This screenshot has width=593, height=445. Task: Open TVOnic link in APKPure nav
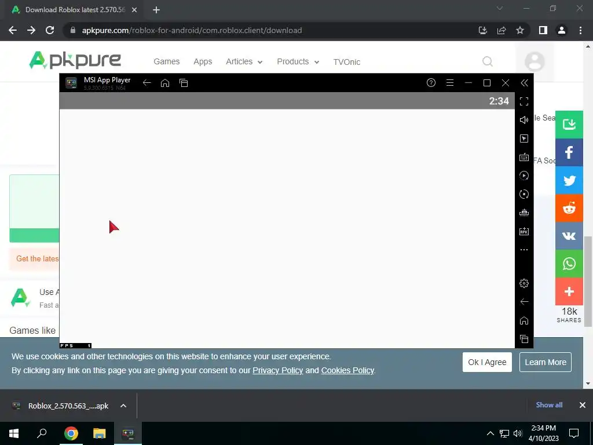click(x=346, y=62)
